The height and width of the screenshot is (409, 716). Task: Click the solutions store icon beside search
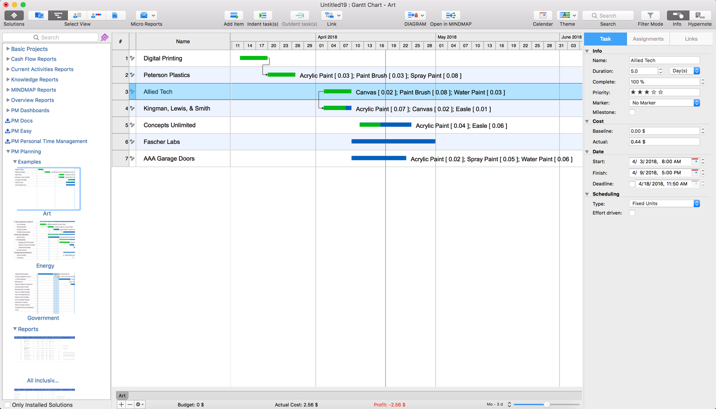[105, 37]
